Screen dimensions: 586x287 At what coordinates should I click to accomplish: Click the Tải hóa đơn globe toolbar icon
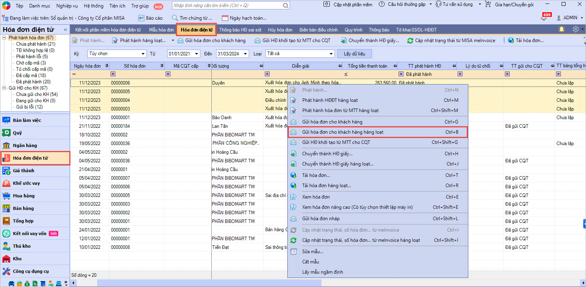click(511, 40)
